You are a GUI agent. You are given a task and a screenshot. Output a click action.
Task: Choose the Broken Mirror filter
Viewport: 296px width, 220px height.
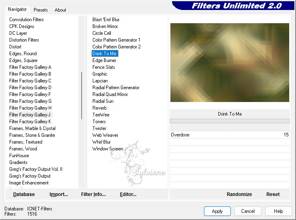105,26
